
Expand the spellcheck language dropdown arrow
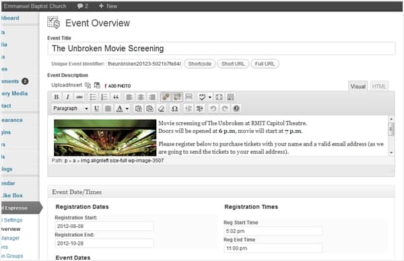pyautogui.click(x=210, y=97)
